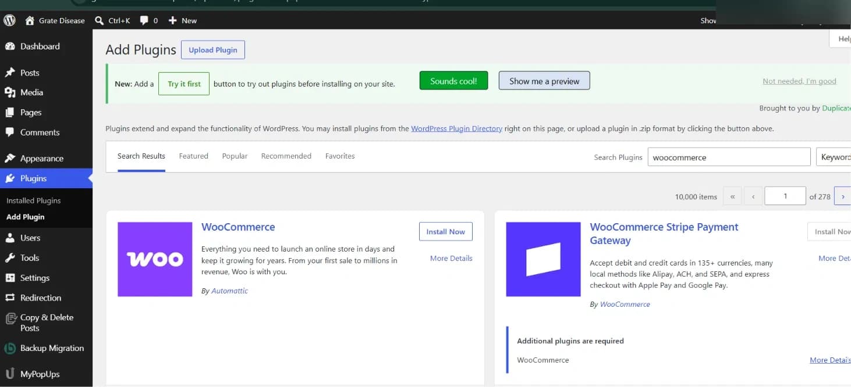Click the Users icon in sidebar
Viewport: 851px width, 387px height.
point(10,238)
